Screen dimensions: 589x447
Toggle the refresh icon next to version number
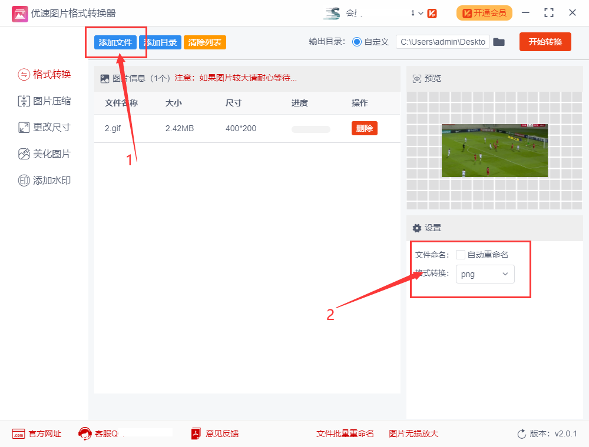pos(522,433)
